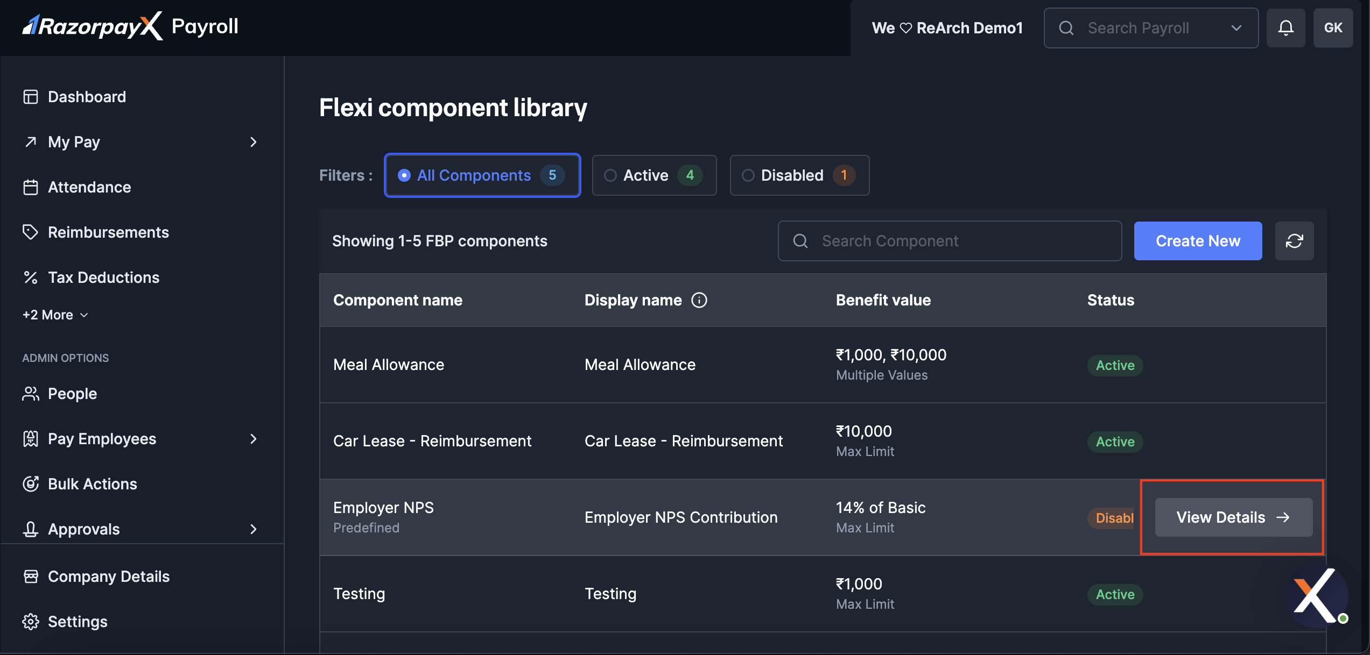Click the Employer NPS component name
This screenshot has height=655, width=1370.
pos(383,508)
